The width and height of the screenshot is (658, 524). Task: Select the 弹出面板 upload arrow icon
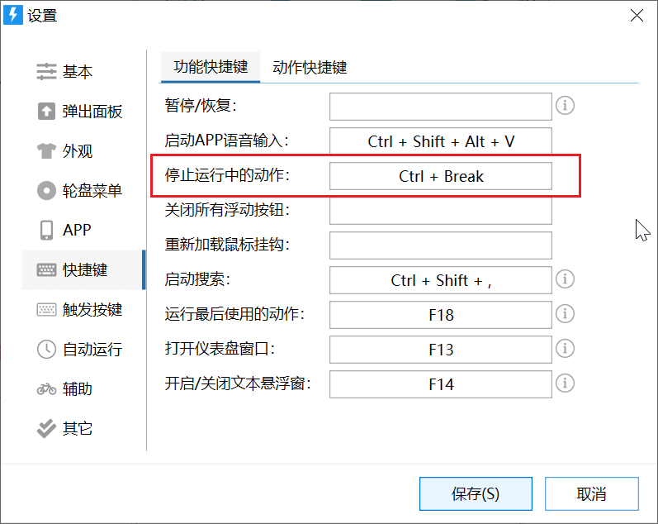[x=46, y=112]
